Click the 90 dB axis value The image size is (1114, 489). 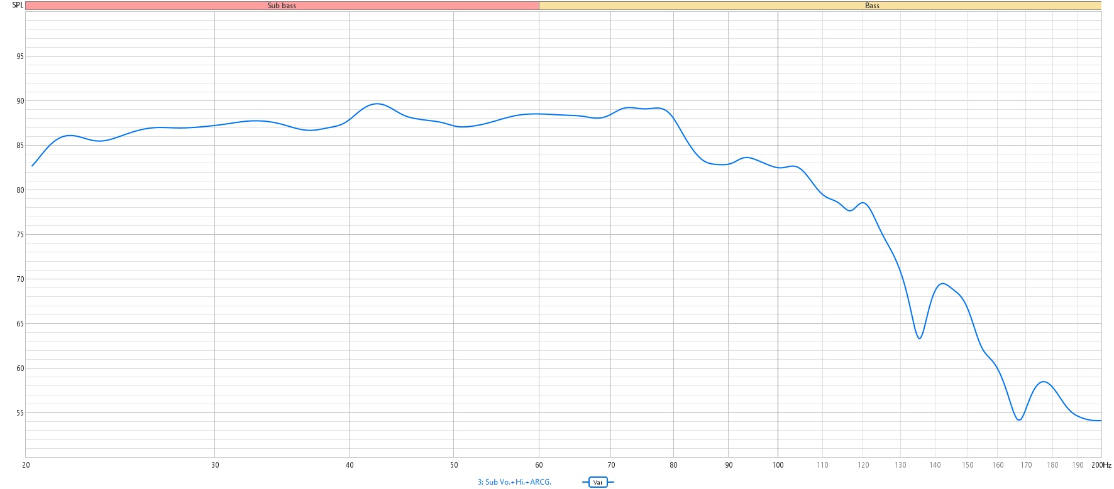(x=20, y=101)
